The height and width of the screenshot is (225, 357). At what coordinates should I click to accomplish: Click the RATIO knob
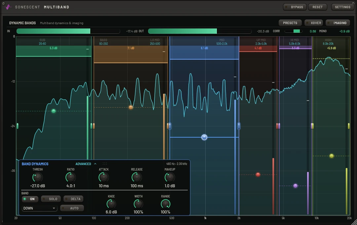71,177
